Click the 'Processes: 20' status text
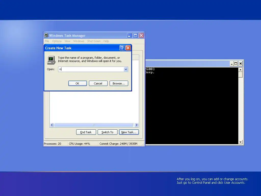 click(53, 144)
